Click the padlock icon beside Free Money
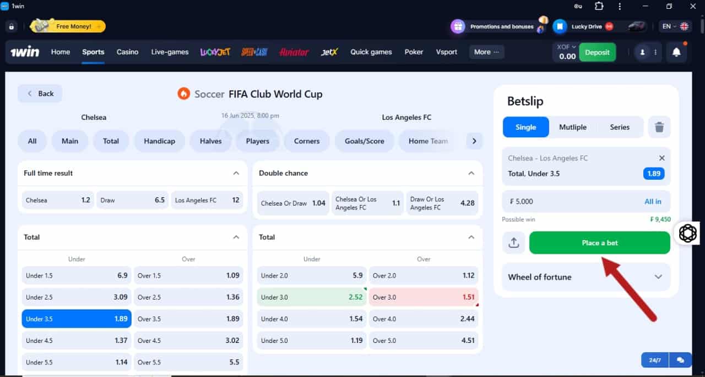This screenshot has height=377, width=705. pos(12,26)
